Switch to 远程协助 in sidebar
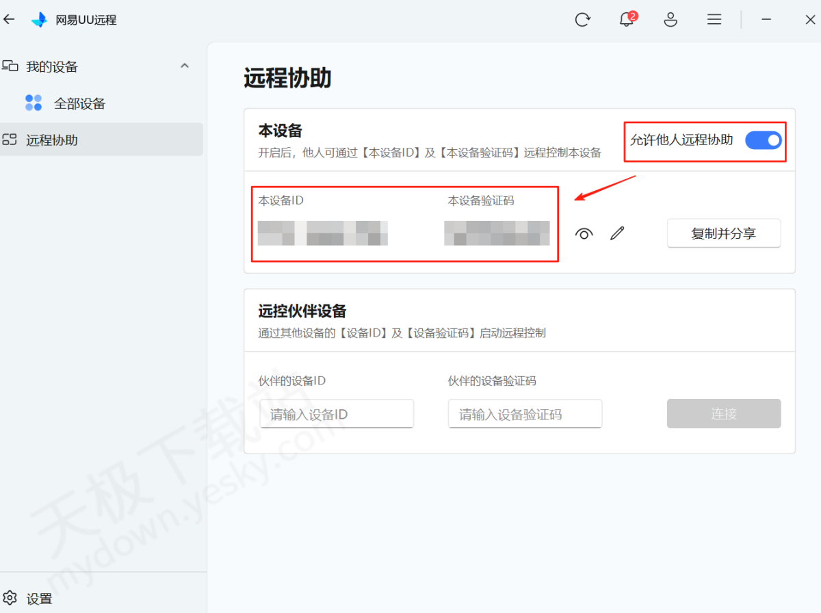Image resolution: width=821 pixels, height=613 pixels. click(x=52, y=140)
